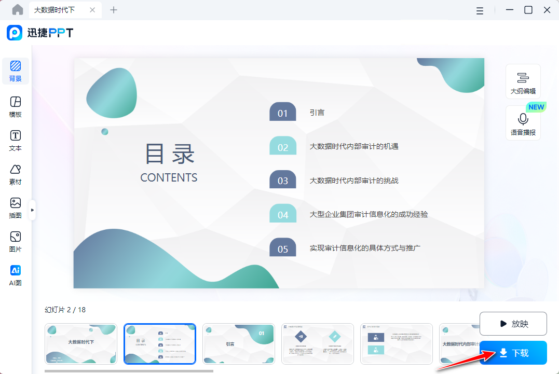Launch the AI图 feature
The width and height of the screenshot is (559, 374).
[15, 275]
